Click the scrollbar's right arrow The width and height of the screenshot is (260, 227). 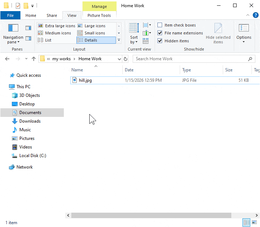[x=256, y=216]
